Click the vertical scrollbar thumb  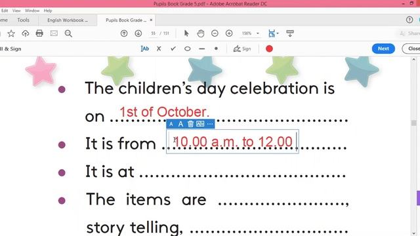coord(414,123)
